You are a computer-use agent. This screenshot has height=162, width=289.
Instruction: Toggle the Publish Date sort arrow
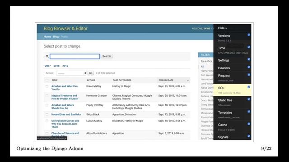[188, 81]
